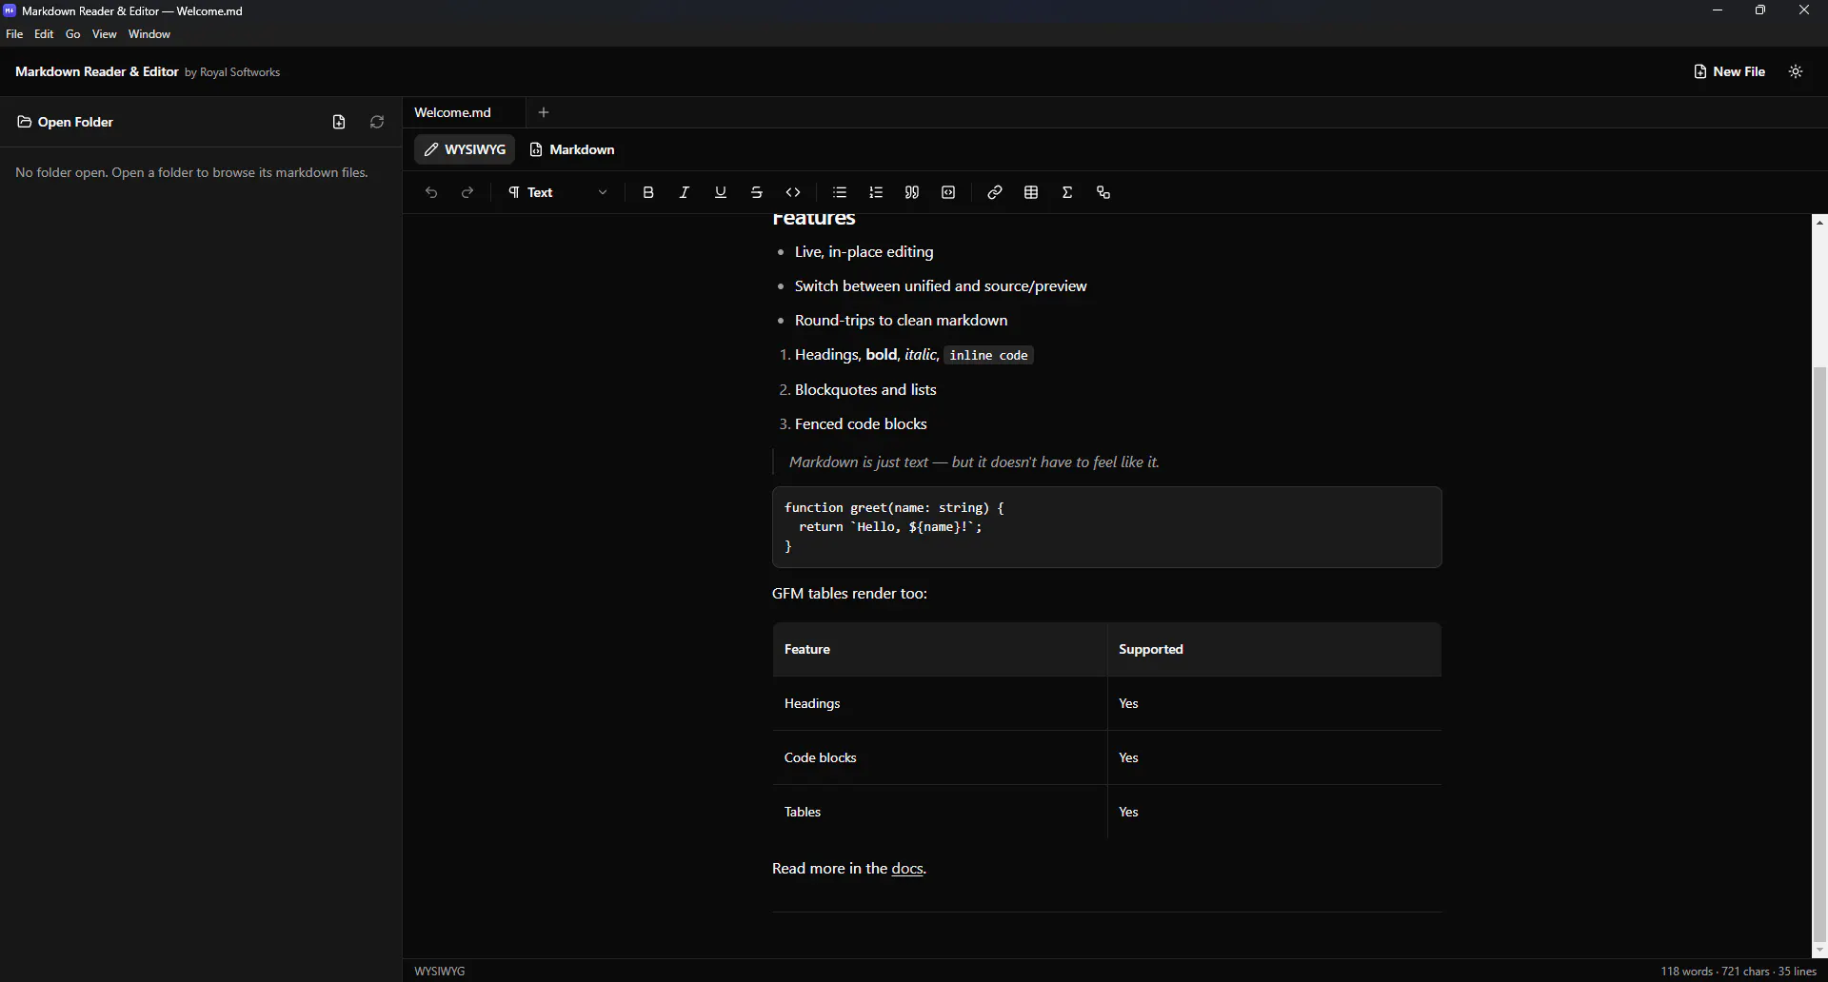
Task: Click 'Switch between unified and source/preview' bullet
Action: click(941, 287)
